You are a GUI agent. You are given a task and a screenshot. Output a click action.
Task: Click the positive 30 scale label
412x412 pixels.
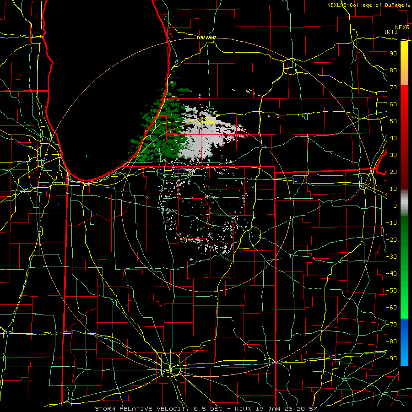393,155
